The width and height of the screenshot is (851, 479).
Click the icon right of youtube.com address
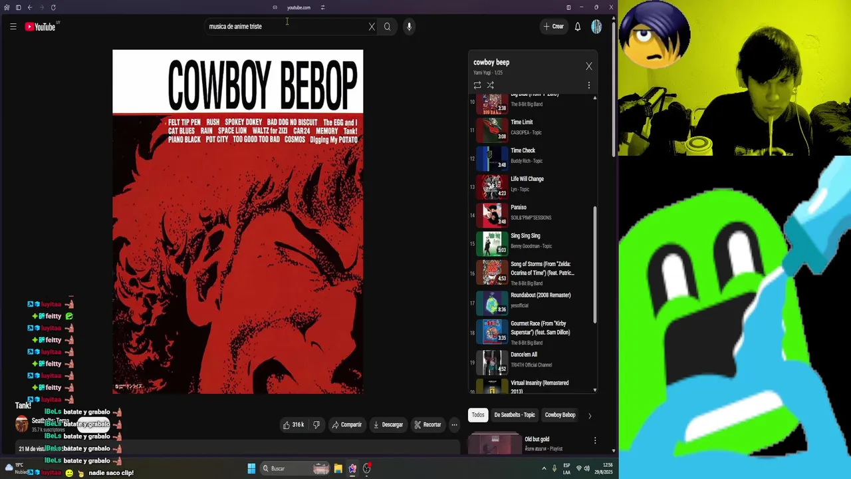coord(322,7)
